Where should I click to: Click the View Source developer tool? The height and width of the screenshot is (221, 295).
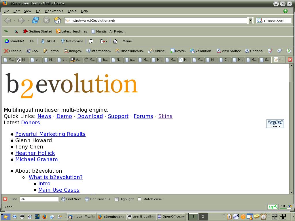point(229,51)
